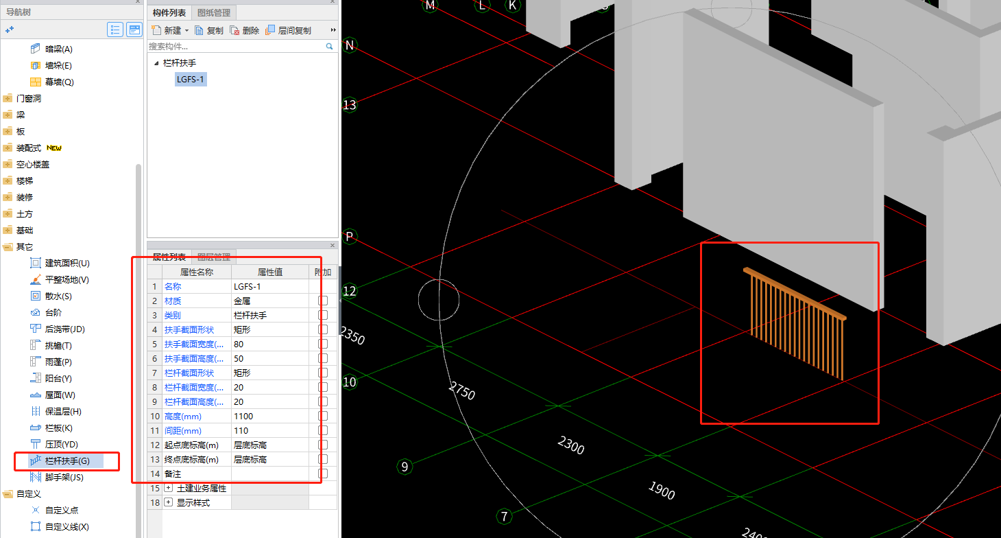Select 建筑面积(U) in the tree
Viewport: 1001px width, 538px height.
click(x=67, y=263)
